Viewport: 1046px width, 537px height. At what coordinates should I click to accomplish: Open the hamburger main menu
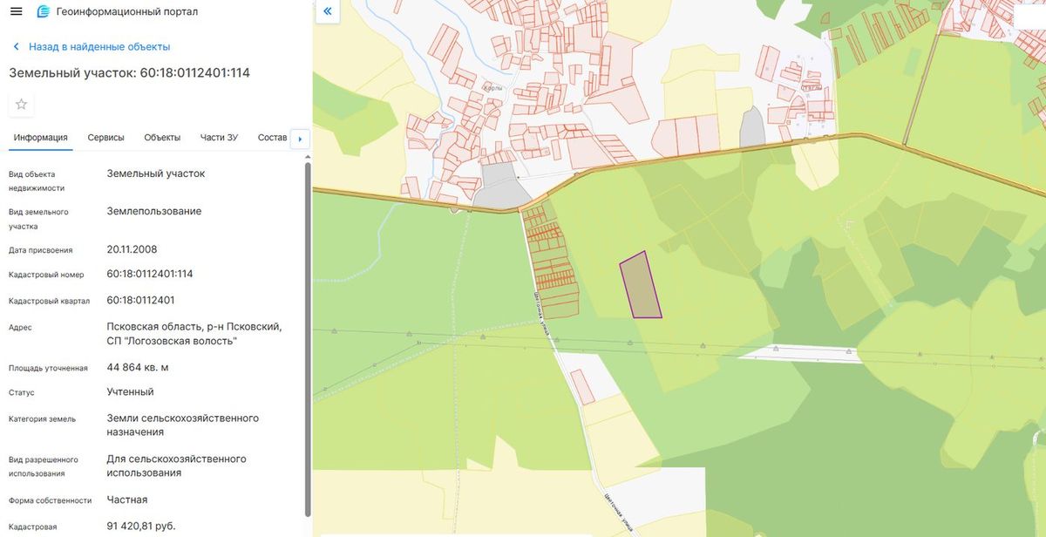click(x=16, y=11)
